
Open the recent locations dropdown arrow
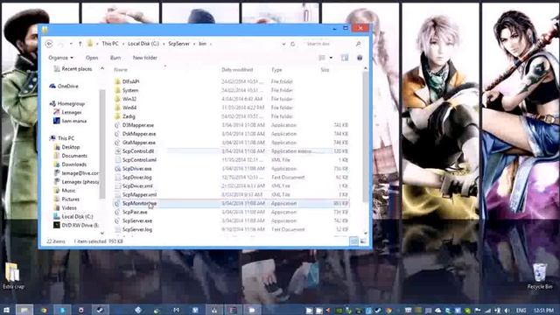point(71,44)
